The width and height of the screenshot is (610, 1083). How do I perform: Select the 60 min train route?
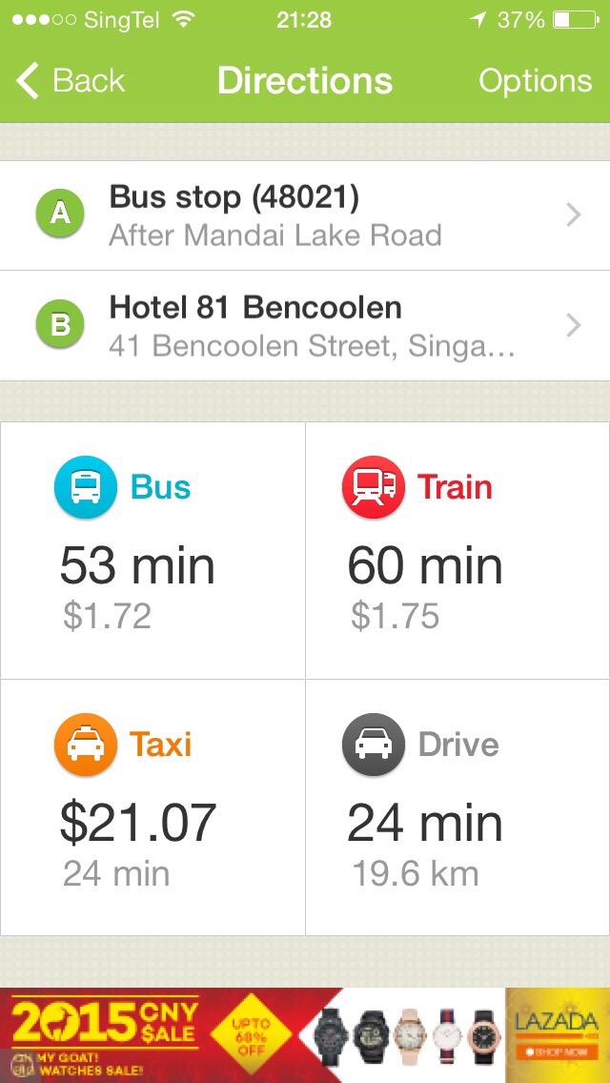tap(424, 567)
